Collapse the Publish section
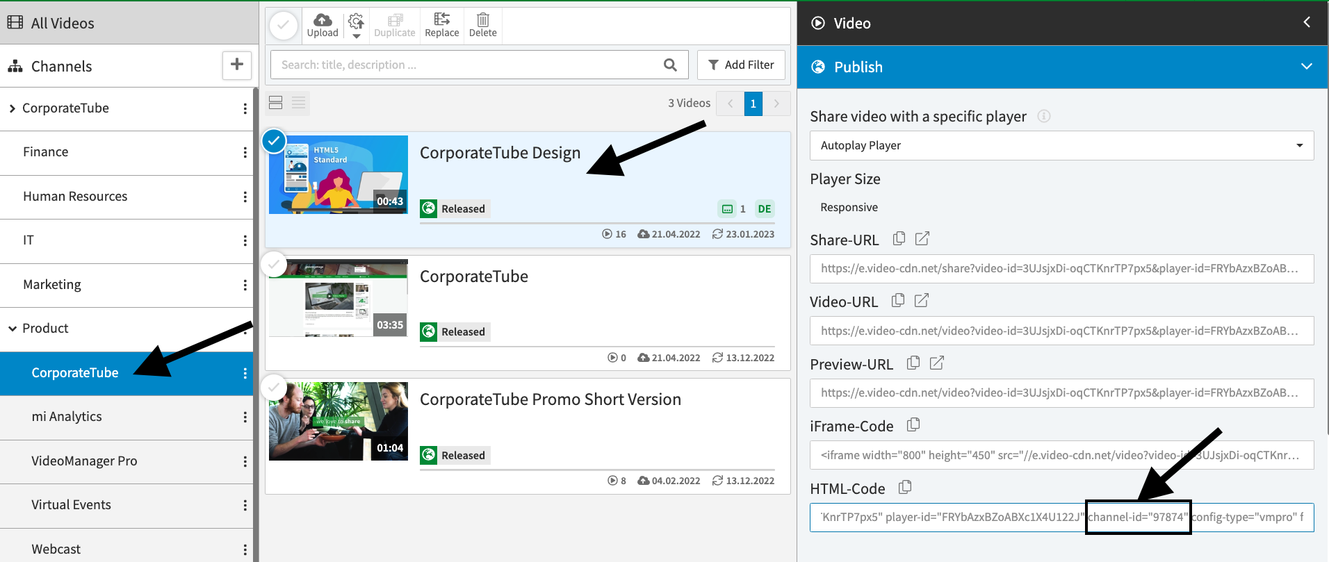 [x=1306, y=67]
